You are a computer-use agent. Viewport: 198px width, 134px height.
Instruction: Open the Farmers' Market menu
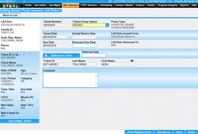tap(124, 5)
